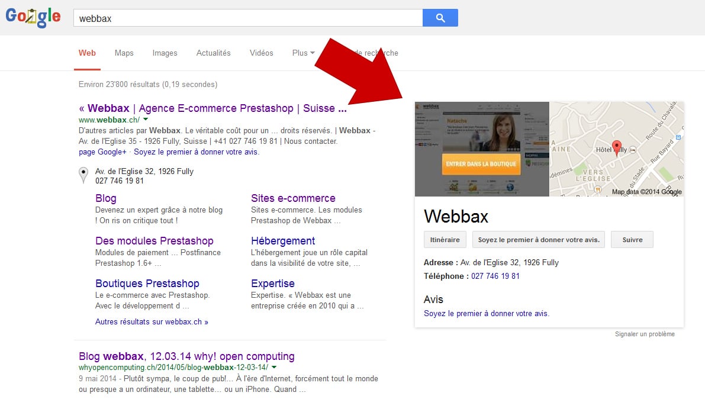Viewport: 705px width, 399px height.
Task: Click 'Signaler un problème' link
Action: [x=645, y=334]
